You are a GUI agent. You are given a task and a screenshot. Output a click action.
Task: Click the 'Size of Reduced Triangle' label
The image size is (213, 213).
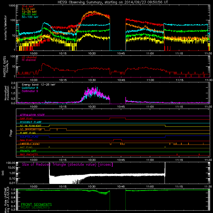pyautogui.click(x=67, y=165)
